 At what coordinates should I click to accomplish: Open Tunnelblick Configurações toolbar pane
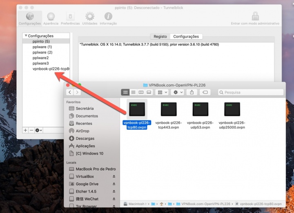coord(30,18)
